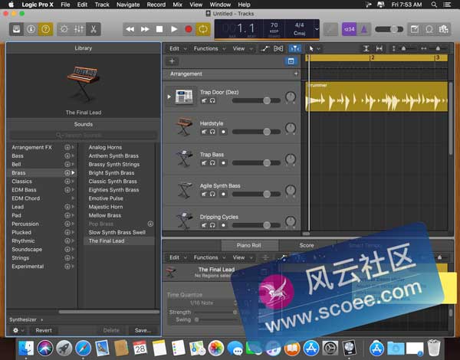The image size is (460, 360).
Task: Click the Save... button in Library
Action: point(143,330)
